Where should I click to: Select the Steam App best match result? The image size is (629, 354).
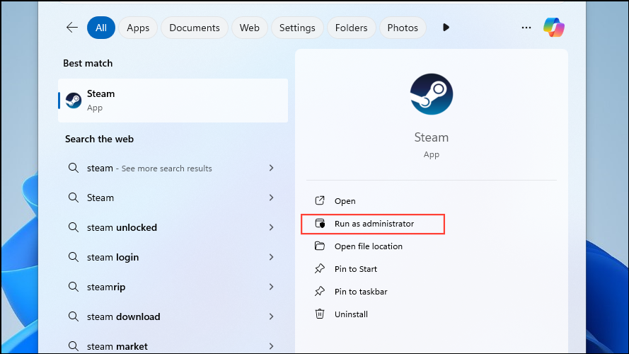click(173, 101)
